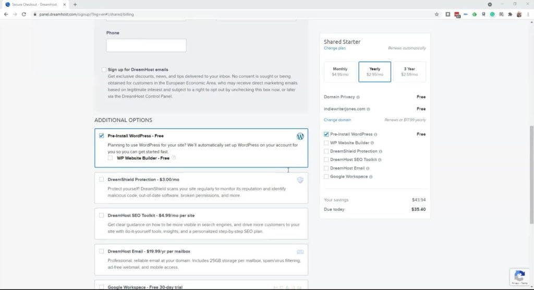The image size is (534, 290).
Task: Click the DreamShield shield icon
Action: coord(300,180)
